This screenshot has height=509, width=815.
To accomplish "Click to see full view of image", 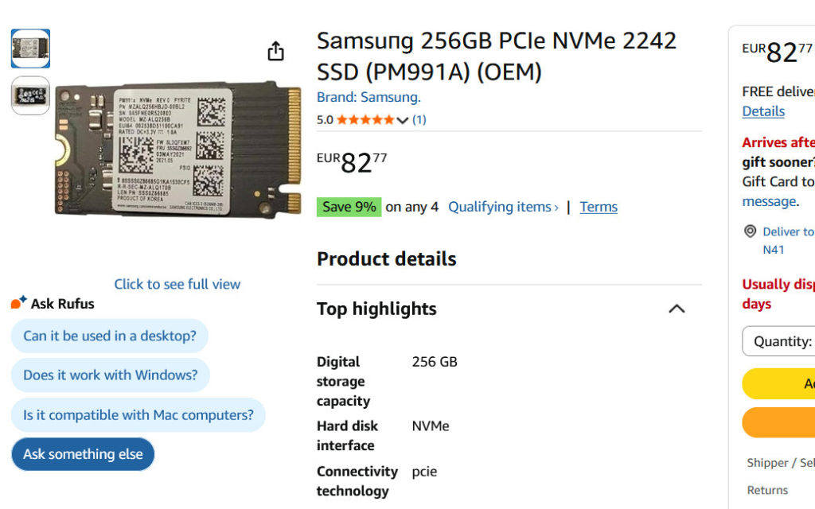I will coord(177,284).
